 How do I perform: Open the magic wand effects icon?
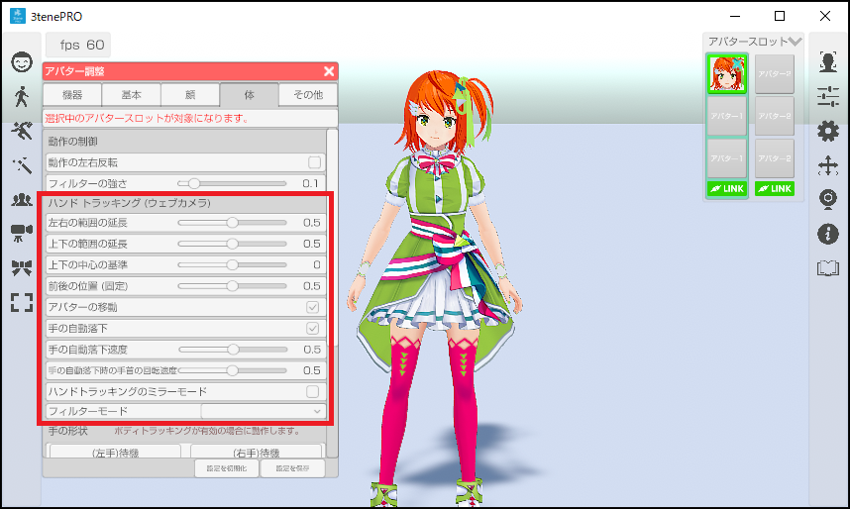(x=22, y=165)
